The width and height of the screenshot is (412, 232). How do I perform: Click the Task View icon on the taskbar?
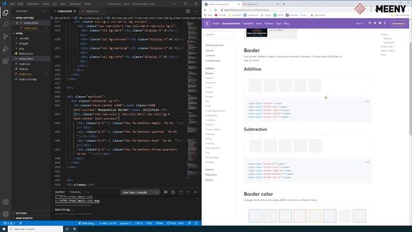pos(75,229)
